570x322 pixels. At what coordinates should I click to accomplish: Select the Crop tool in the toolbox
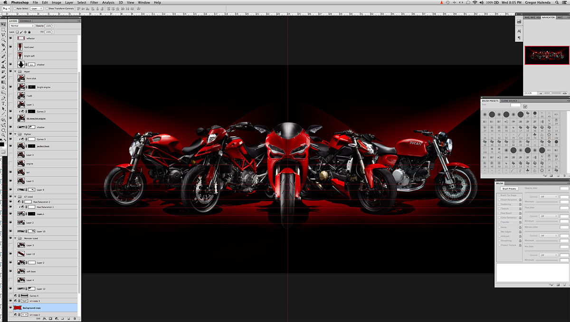(x=3, y=45)
